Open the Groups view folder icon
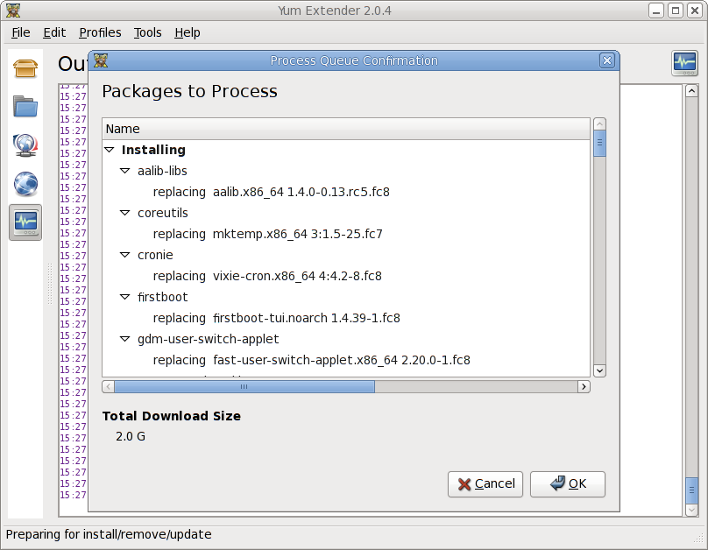 point(25,107)
